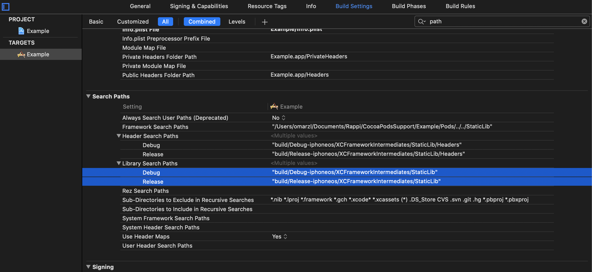Toggle the left sidebar using the navigator icon
The width and height of the screenshot is (592, 272).
[6, 7]
